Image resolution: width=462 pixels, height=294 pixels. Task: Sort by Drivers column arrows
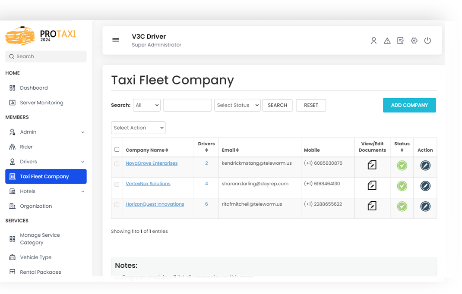(x=206, y=150)
